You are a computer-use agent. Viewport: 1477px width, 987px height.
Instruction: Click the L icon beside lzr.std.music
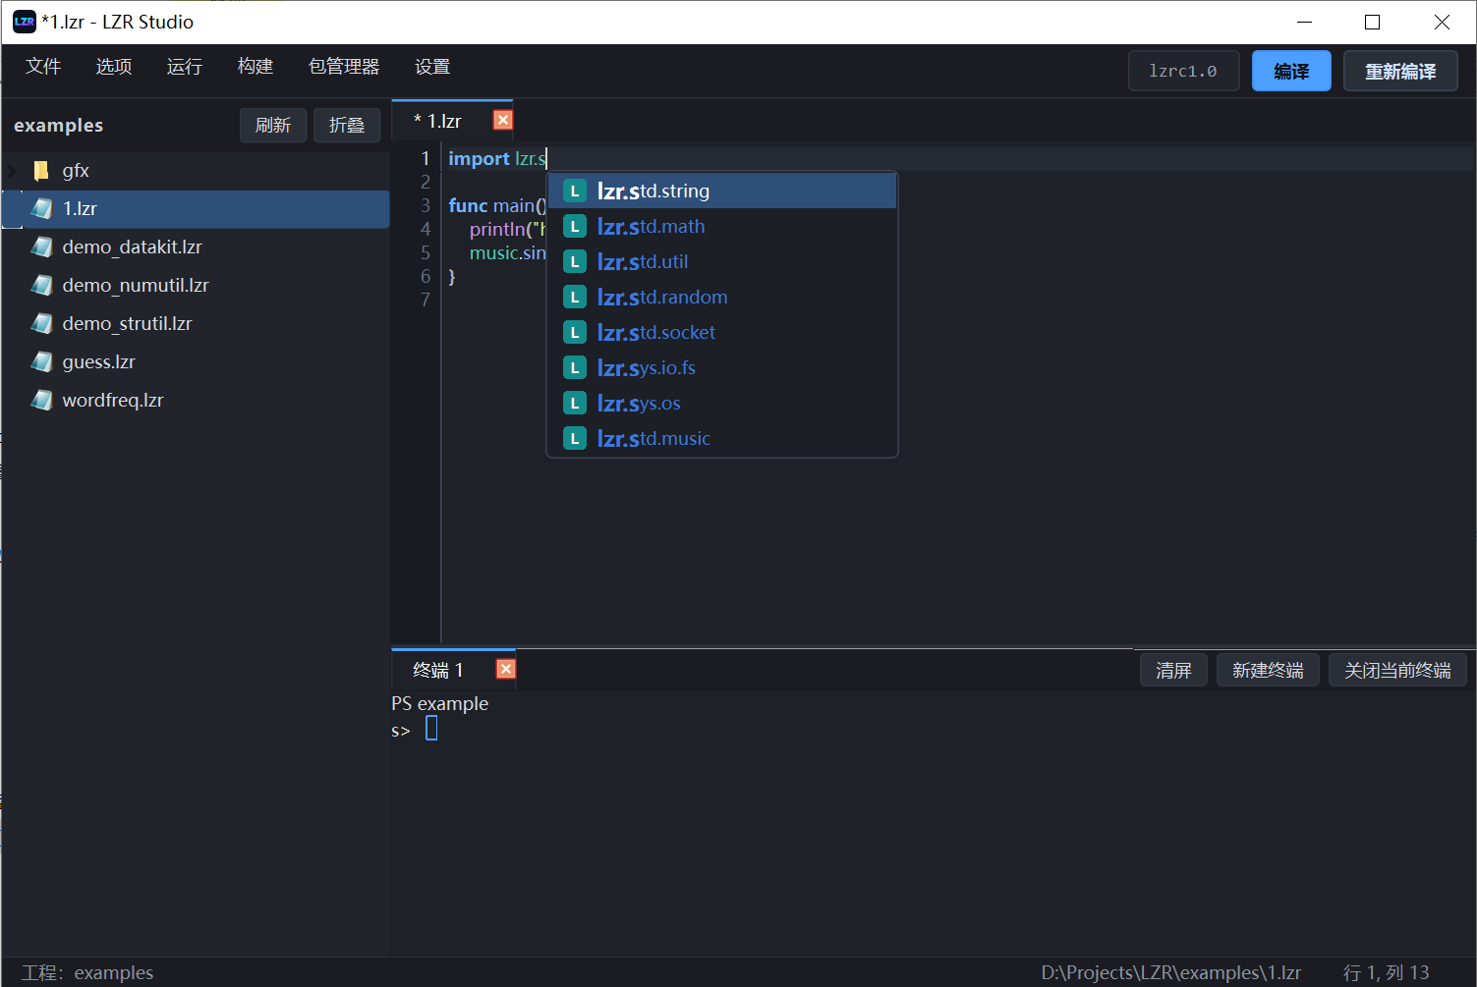click(575, 439)
